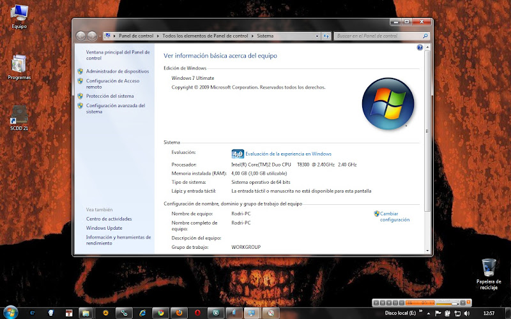
Task: Open Protección del sistema
Action: pos(110,96)
